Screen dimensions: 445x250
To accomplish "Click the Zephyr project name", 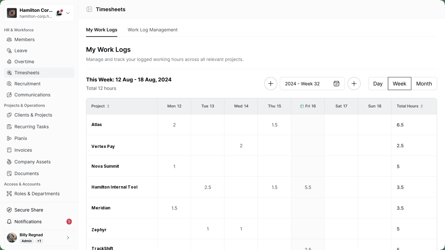I will [x=99, y=230].
